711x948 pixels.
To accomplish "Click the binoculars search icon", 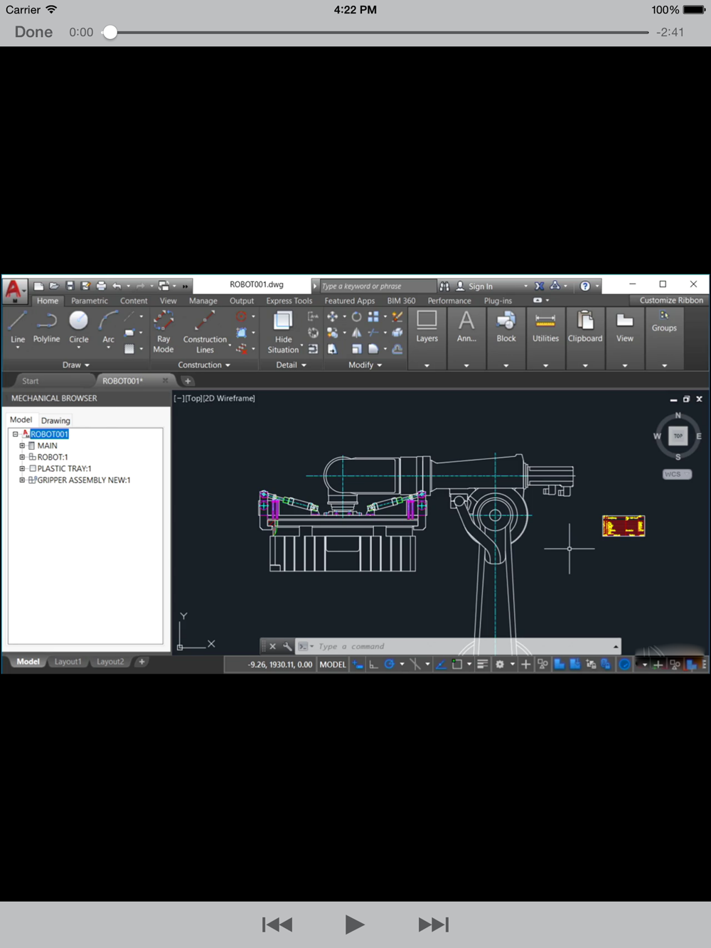I will pyautogui.click(x=444, y=286).
